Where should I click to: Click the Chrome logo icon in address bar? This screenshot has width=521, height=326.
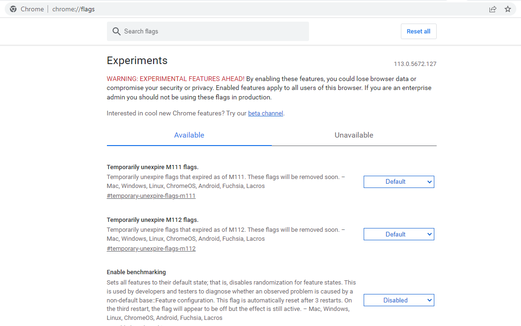13,9
